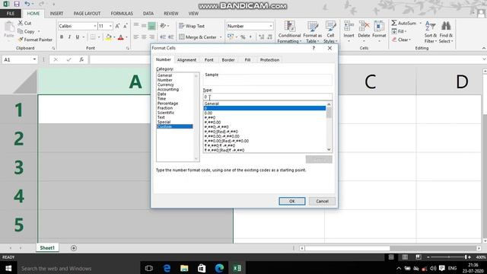Toggle Italic formatting
The height and width of the screenshot is (274, 487).
point(69,37)
